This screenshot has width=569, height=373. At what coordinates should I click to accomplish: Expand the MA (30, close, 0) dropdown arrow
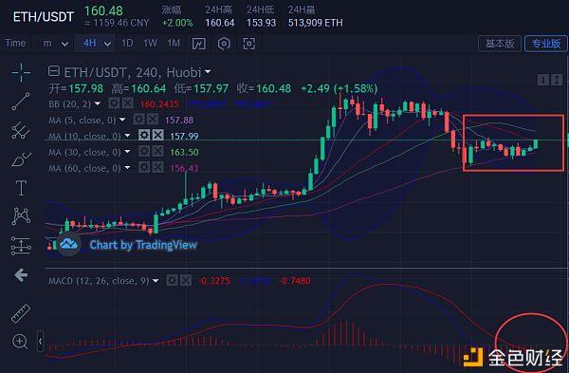pos(127,152)
